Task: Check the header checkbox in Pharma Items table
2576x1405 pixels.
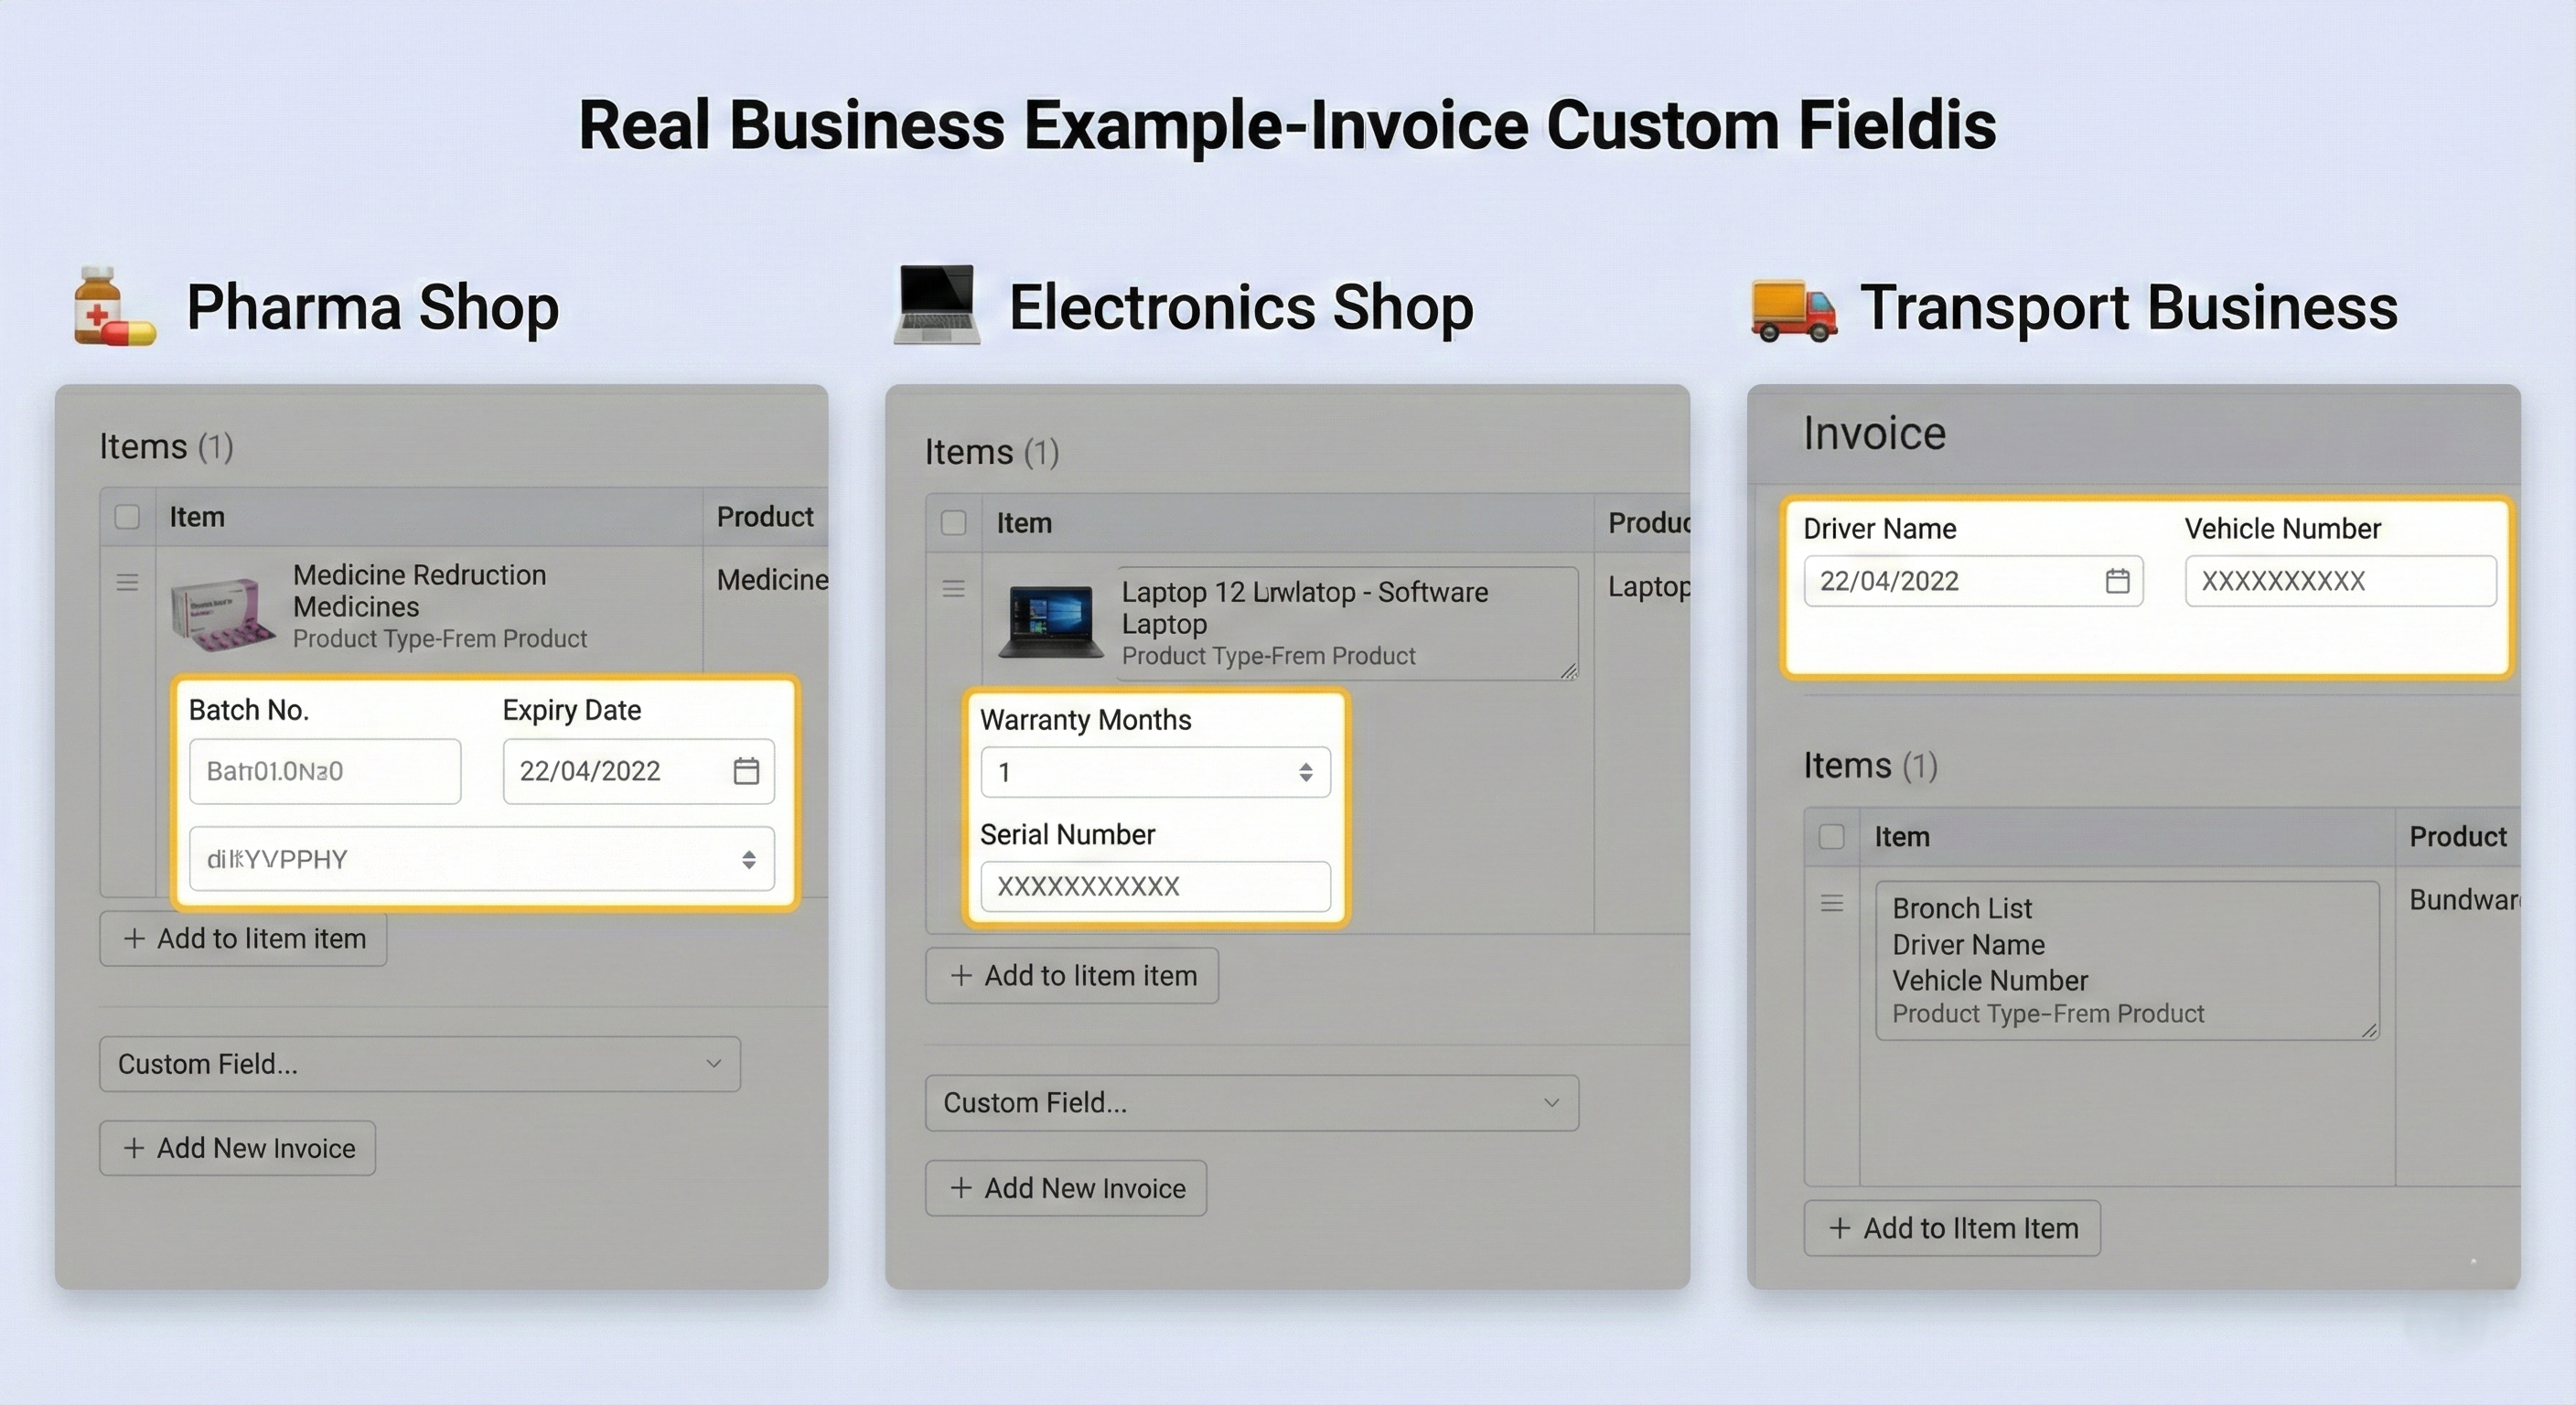Action: 127,517
